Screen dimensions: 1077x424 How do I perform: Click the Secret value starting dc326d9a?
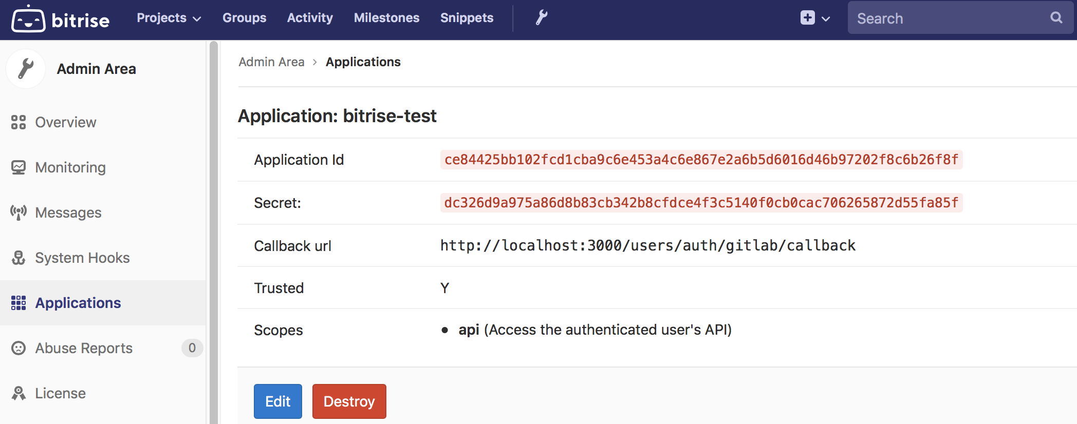[x=701, y=203]
